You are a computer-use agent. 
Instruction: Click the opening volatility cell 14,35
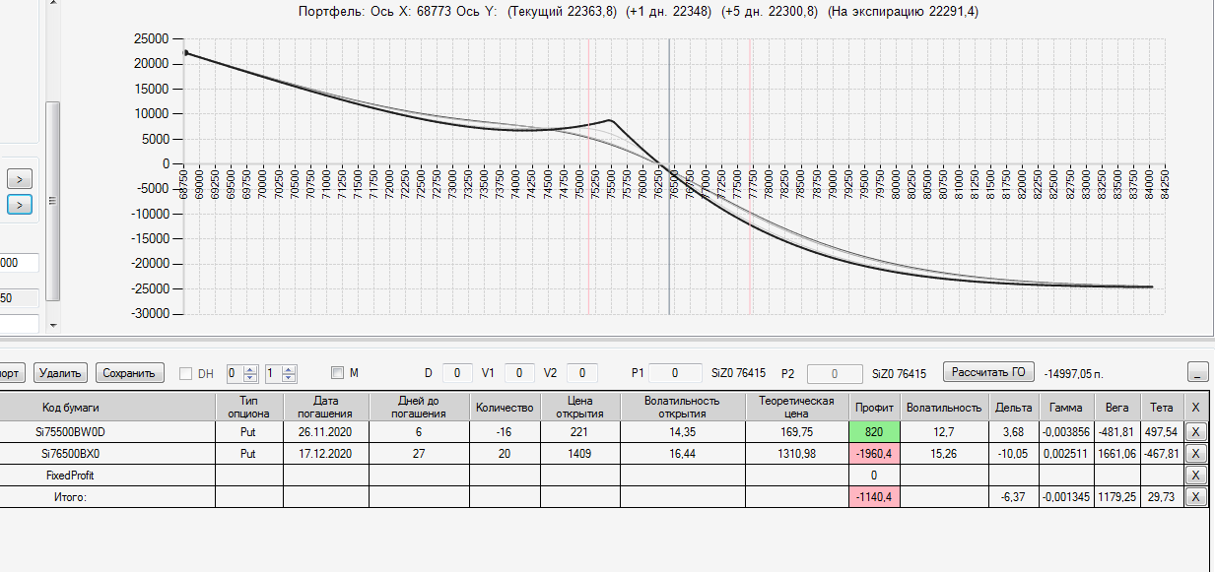pos(683,431)
